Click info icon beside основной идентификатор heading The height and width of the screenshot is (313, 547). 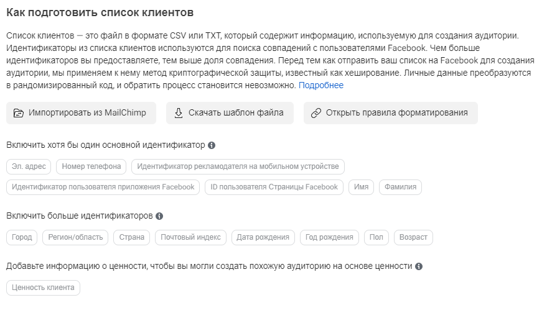point(212,145)
